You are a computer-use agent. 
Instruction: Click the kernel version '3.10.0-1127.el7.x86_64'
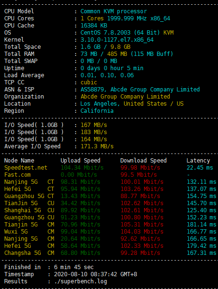click(117, 40)
